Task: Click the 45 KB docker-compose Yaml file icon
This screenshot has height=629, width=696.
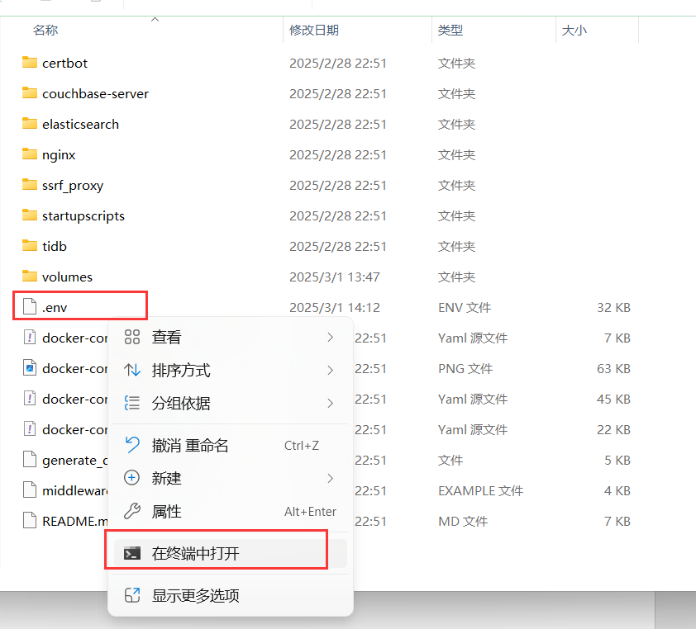Action: point(30,399)
